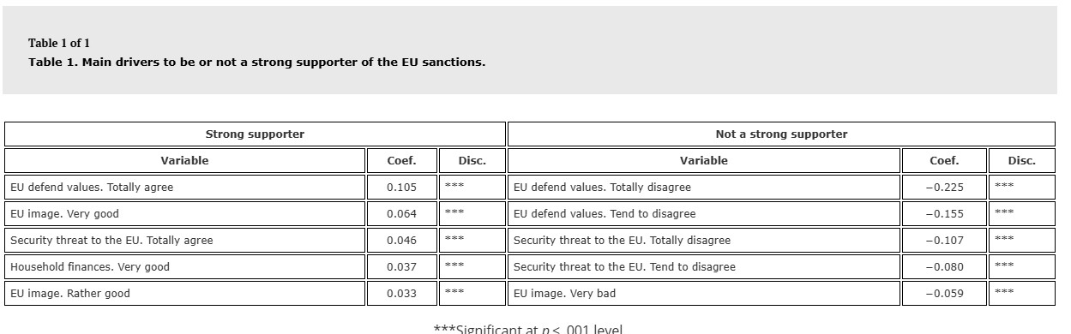Click the 'Not a strong supporter' header cell
1071x334 pixels.
(x=781, y=134)
